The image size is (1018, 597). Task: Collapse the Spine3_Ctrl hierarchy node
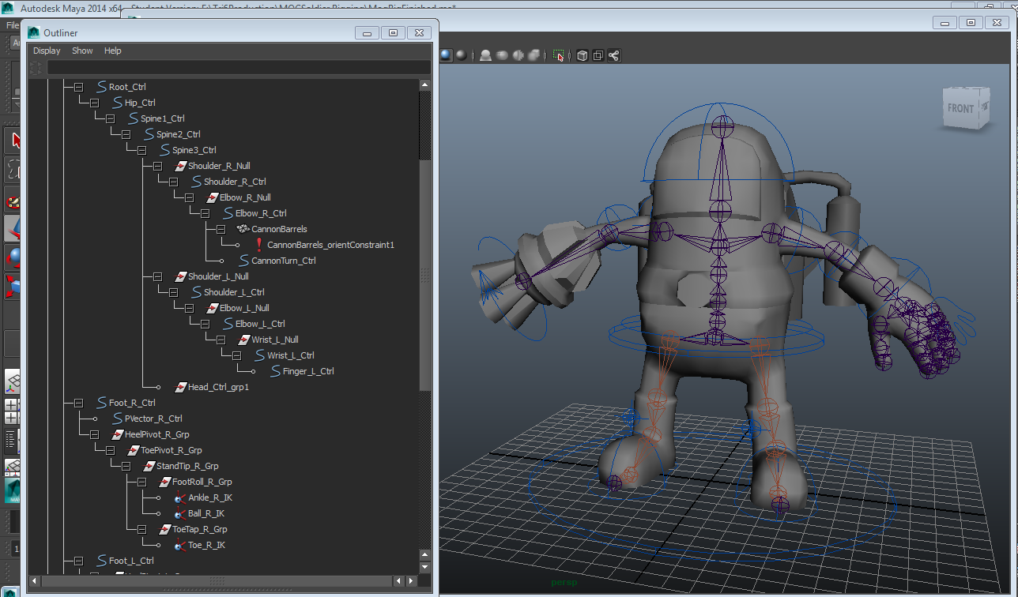coord(141,150)
